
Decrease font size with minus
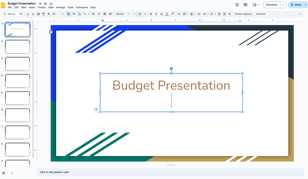[134, 14]
